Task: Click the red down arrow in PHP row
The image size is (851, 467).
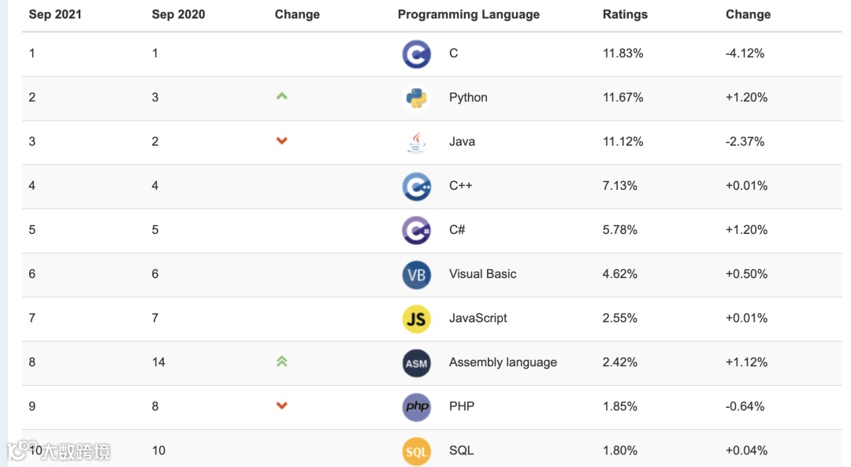Action: pyautogui.click(x=282, y=406)
